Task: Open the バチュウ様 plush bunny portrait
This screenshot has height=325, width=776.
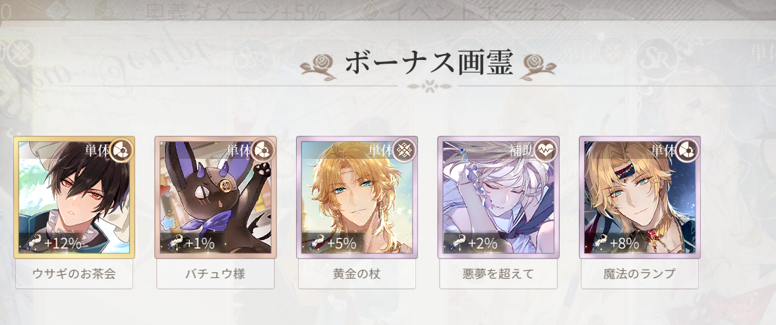Action: [216, 197]
